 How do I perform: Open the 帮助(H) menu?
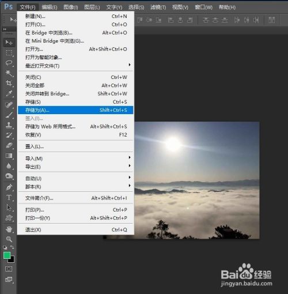click(227, 7)
